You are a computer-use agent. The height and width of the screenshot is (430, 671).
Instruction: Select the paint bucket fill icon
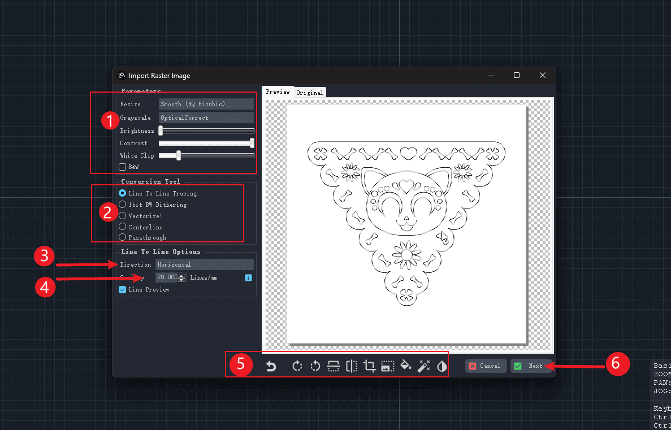click(405, 366)
